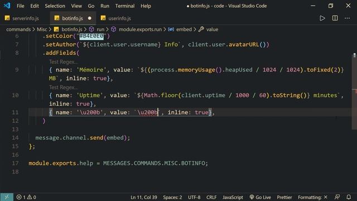Click Prettier in status bar
357x201 pixels.
tap(284, 197)
